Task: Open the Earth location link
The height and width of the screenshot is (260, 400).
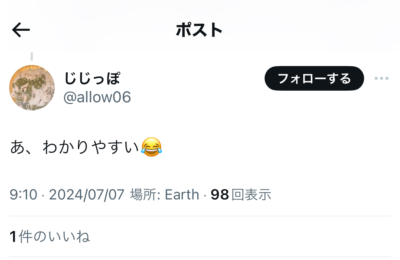Action: click(182, 195)
